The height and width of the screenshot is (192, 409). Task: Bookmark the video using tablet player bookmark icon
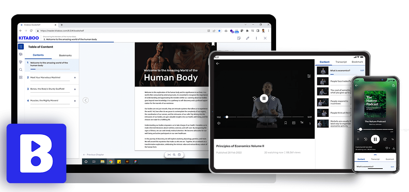(285, 123)
